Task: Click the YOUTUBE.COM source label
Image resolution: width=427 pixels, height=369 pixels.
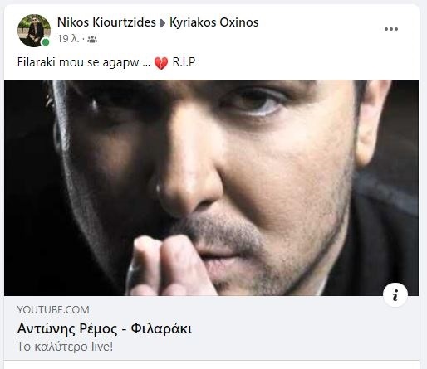Action: (x=53, y=310)
